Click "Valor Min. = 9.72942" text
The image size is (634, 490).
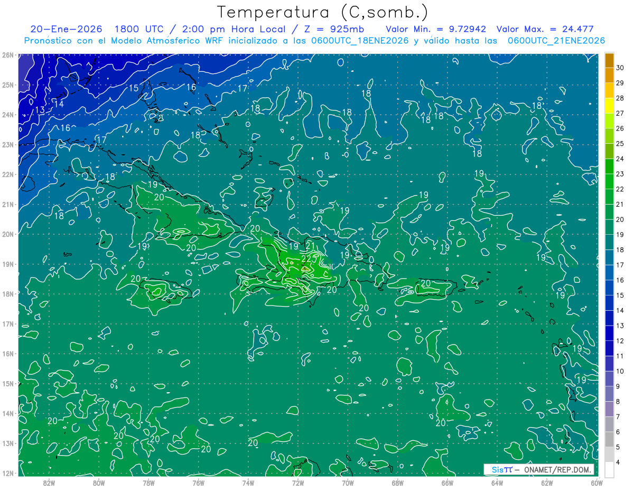tap(436, 29)
